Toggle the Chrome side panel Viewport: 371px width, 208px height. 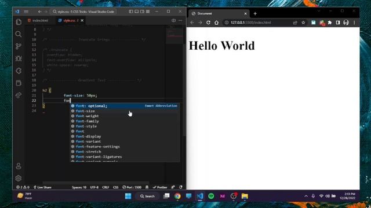tap(338, 23)
